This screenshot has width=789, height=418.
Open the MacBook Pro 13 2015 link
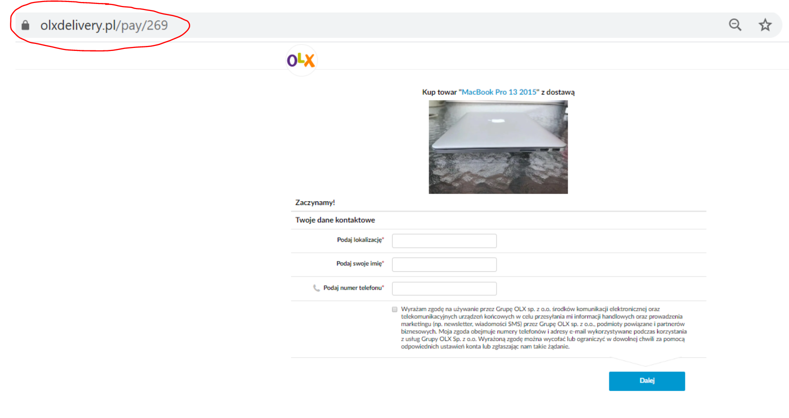(x=499, y=92)
